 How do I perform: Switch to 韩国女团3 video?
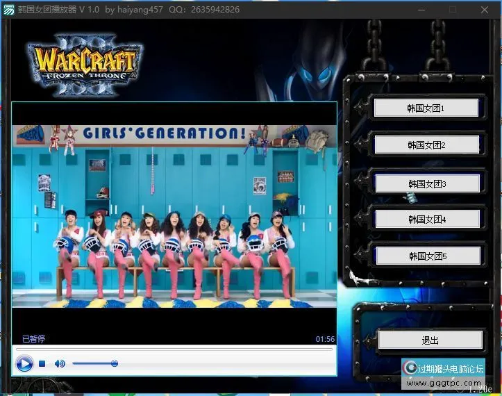click(427, 183)
